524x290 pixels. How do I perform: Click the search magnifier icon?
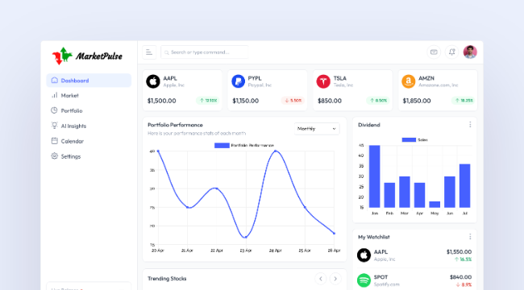166,52
